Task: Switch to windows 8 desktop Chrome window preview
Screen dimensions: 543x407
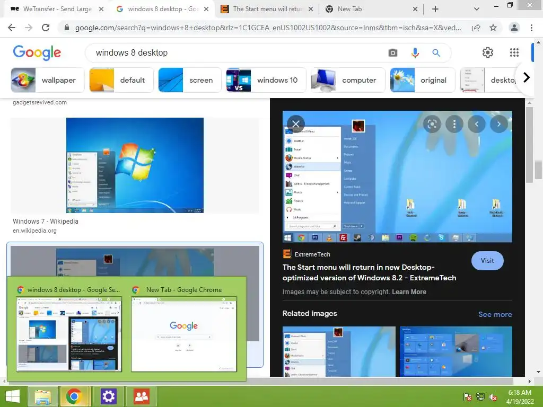Action: 69,334
